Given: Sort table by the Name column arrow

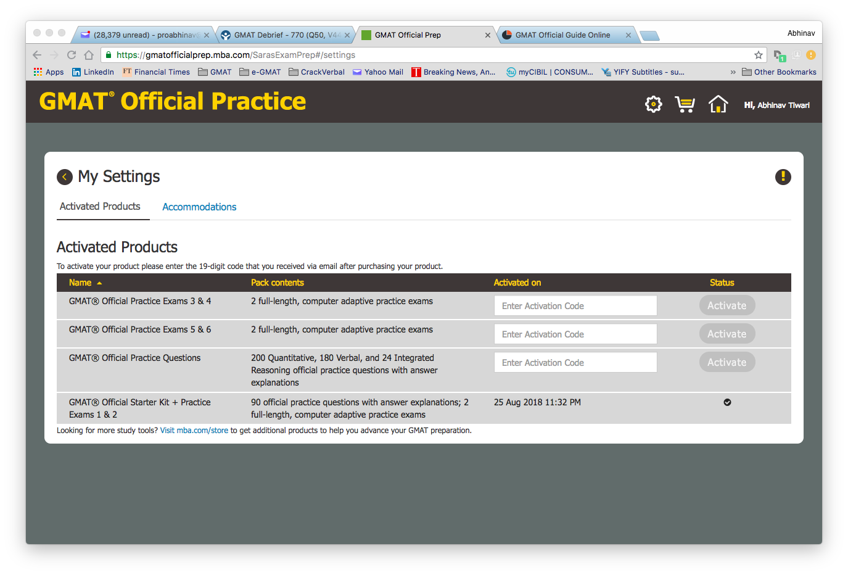Looking at the screenshot, I should [99, 283].
